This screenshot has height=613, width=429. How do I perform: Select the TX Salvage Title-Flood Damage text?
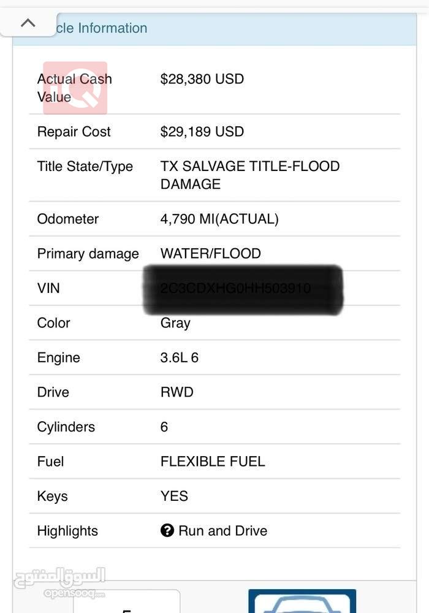point(249,175)
